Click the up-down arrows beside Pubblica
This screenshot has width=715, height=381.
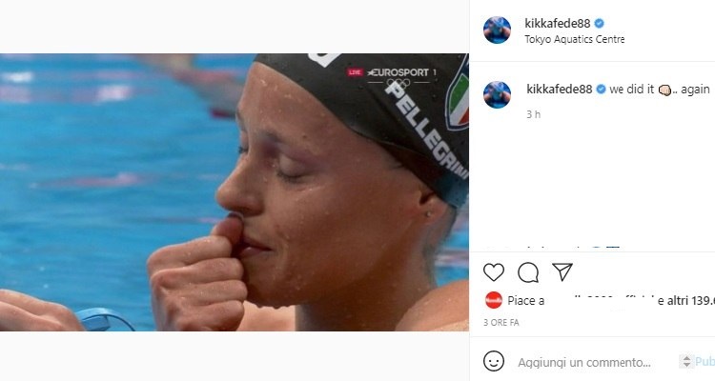coord(686,361)
